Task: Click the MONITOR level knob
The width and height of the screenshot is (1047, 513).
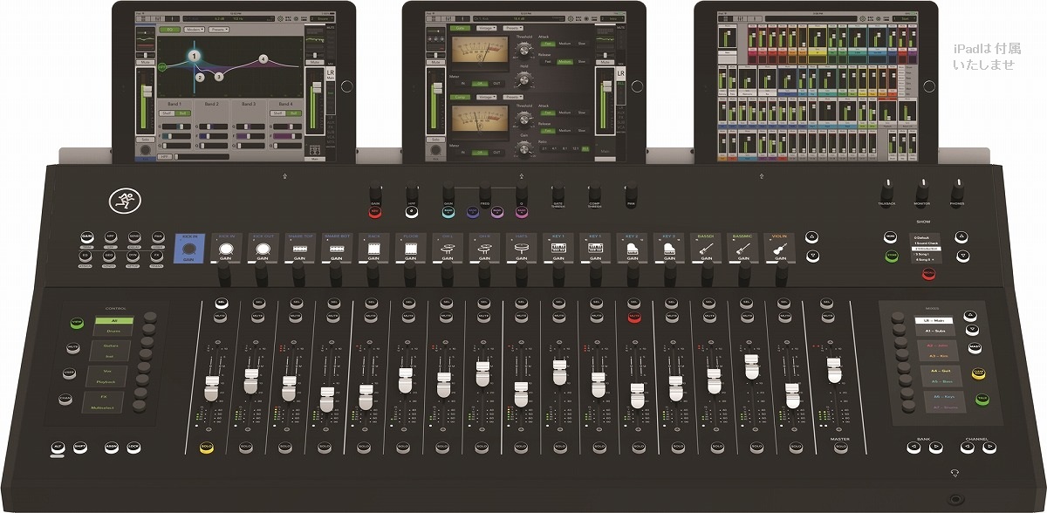Action: click(x=922, y=190)
